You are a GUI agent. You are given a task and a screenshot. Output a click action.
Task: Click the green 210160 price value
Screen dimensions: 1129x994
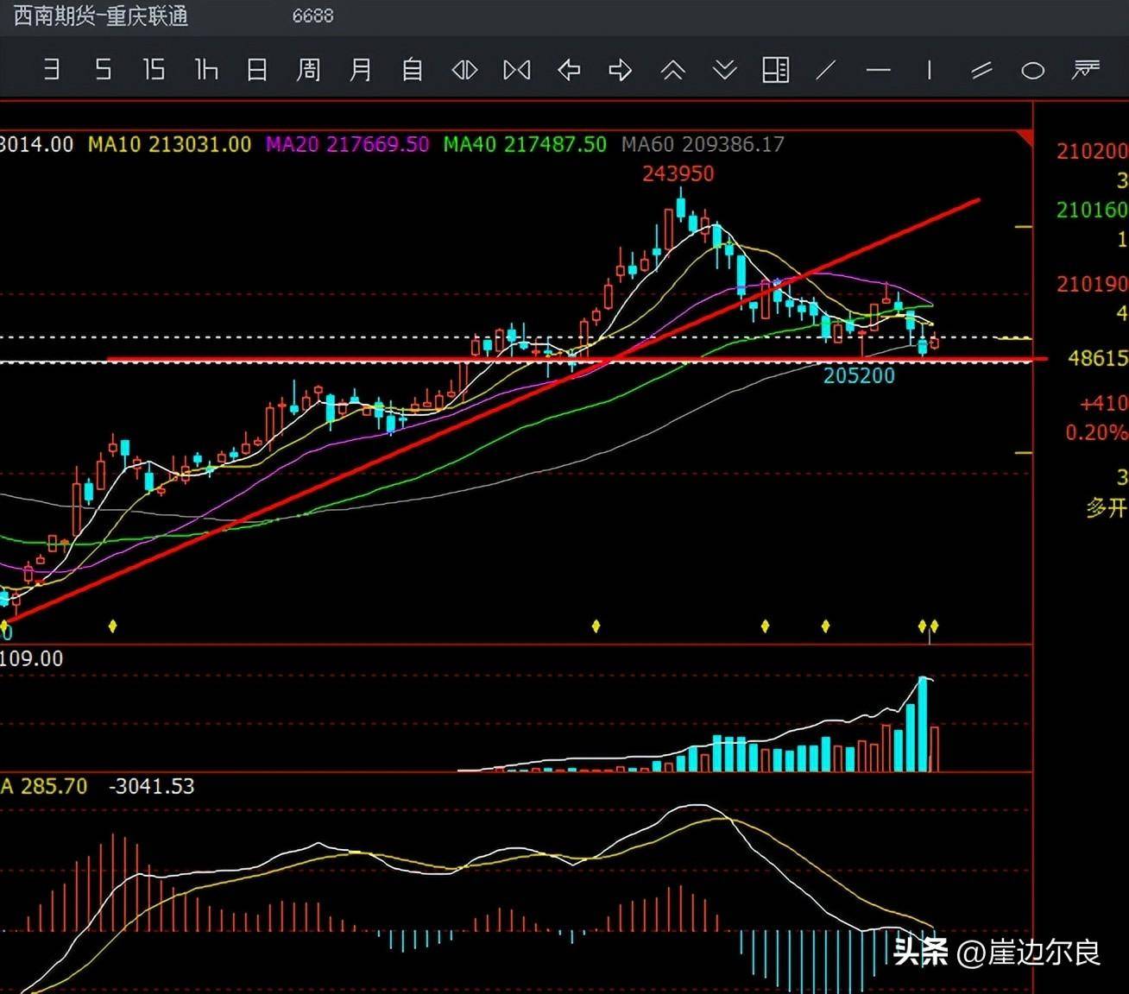pyautogui.click(x=1092, y=210)
